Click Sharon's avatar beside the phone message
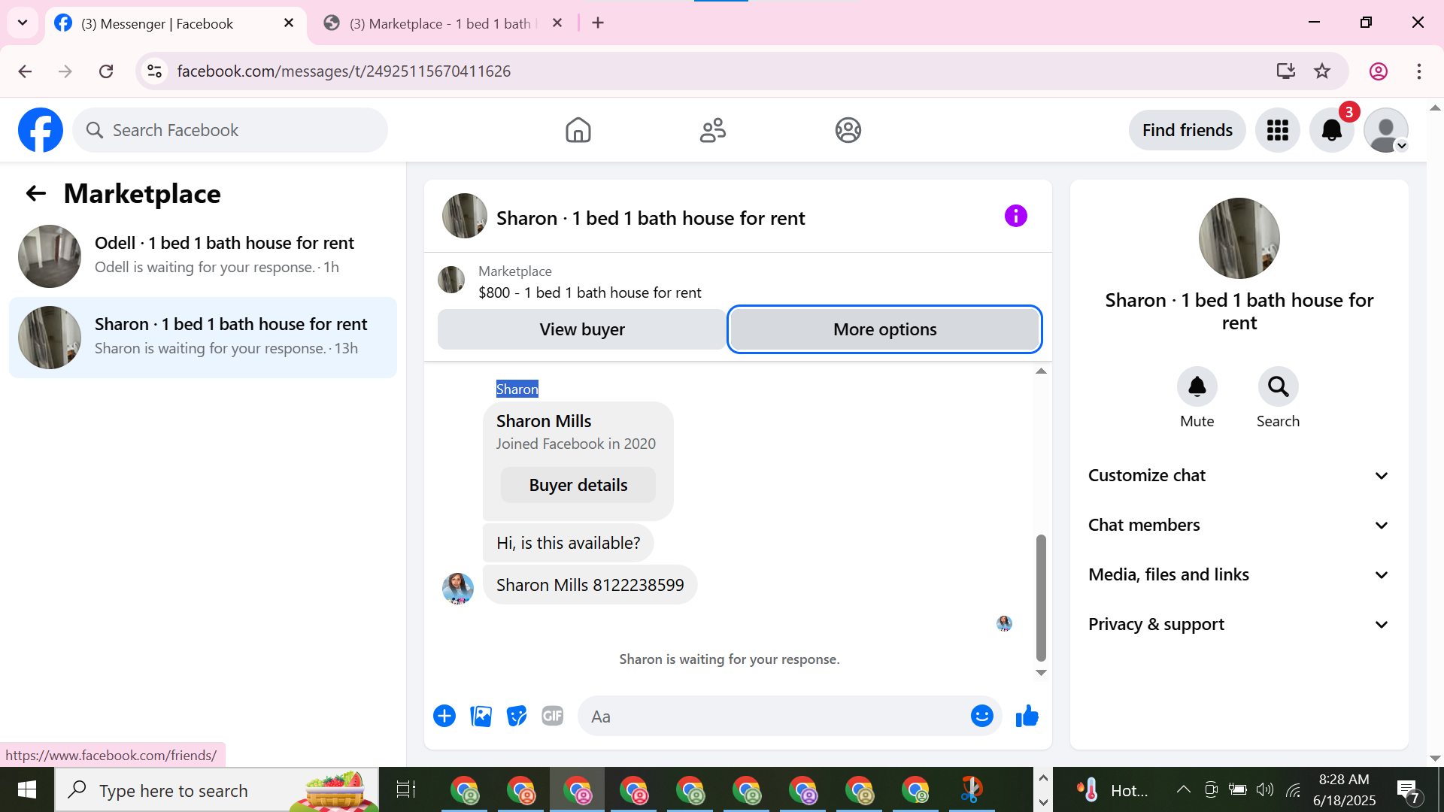1444x812 pixels. [458, 587]
